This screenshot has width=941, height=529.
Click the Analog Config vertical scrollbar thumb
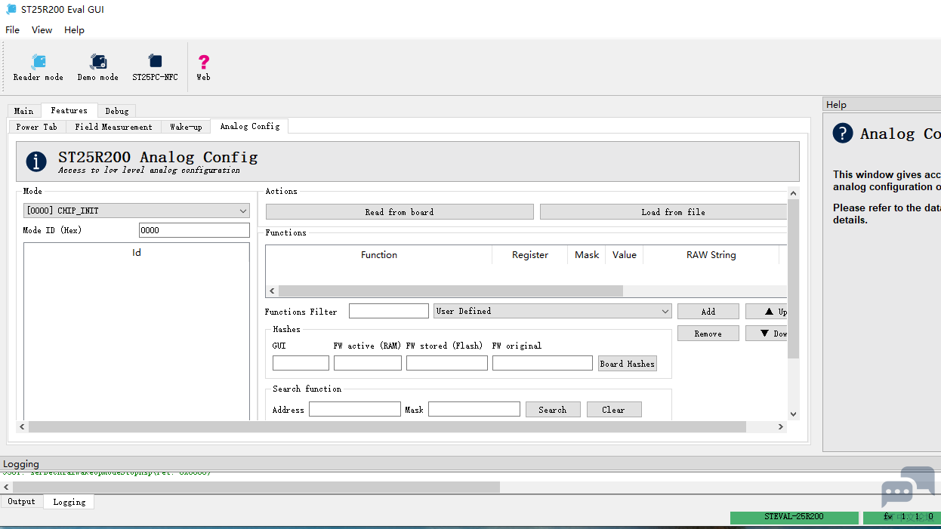(793, 279)
